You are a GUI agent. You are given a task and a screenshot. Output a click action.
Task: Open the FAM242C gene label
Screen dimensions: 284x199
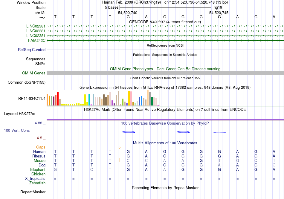(37, 40)
